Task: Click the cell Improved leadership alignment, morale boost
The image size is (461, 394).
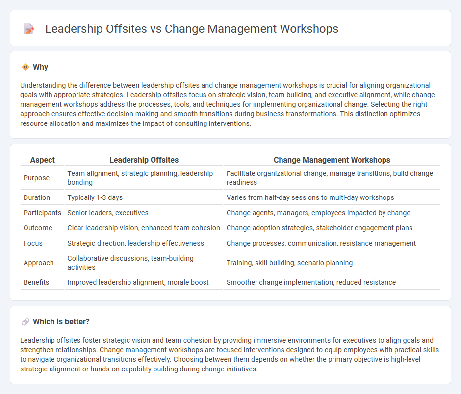Action: pos(144,282)
